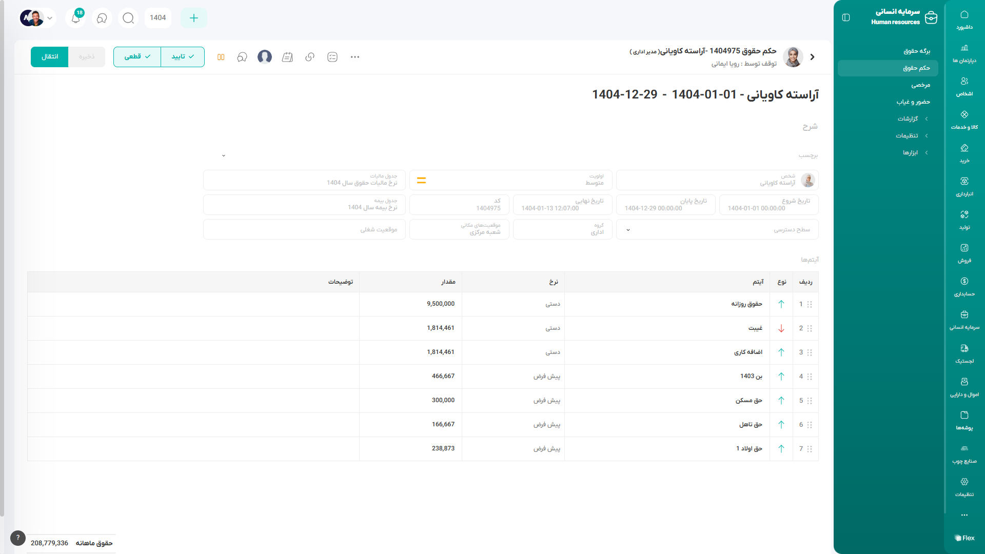Click the حسابداری module in the sidebar

964,287
